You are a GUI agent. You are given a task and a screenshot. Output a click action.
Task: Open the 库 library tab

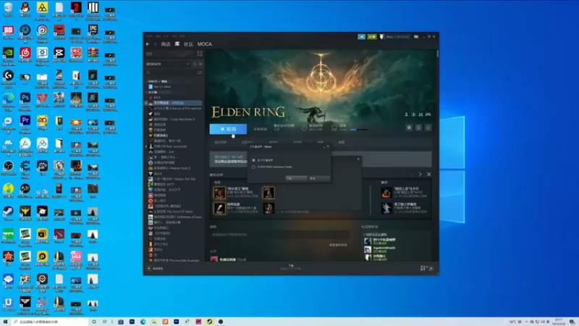click(177, 44)
